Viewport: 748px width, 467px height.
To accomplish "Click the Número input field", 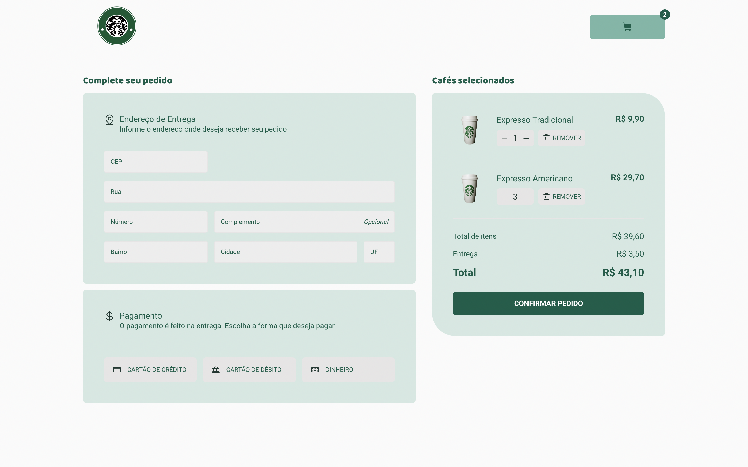I will click(156, 222).
